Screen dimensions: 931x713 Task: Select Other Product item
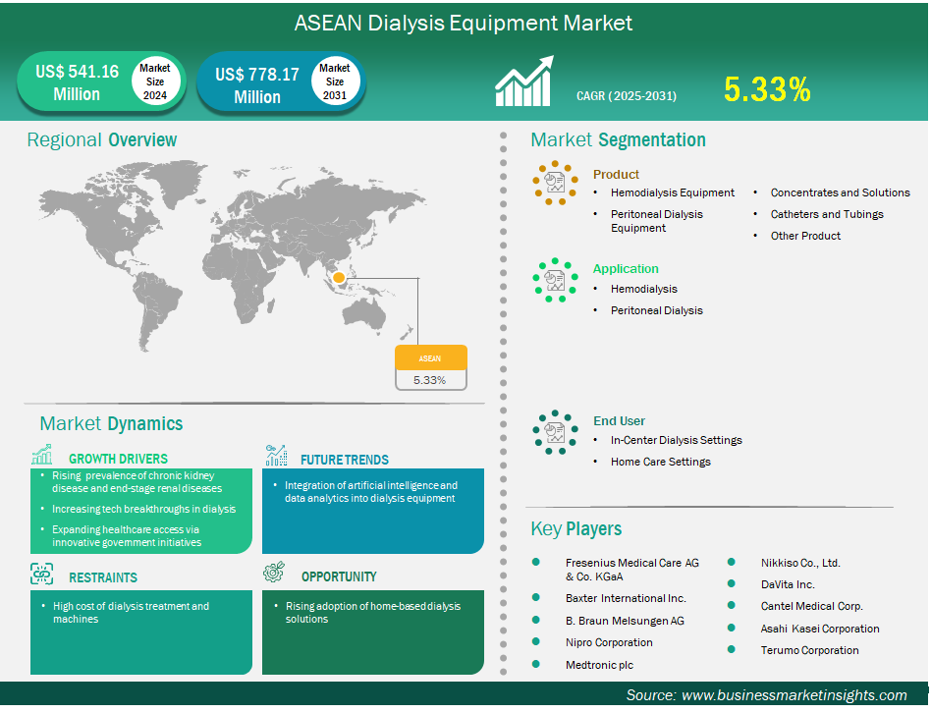point(805,236)
